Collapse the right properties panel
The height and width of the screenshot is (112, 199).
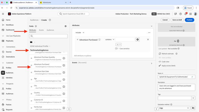(x=156, y=109)
